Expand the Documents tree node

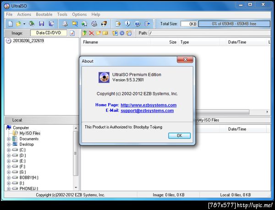pos(9,139)
